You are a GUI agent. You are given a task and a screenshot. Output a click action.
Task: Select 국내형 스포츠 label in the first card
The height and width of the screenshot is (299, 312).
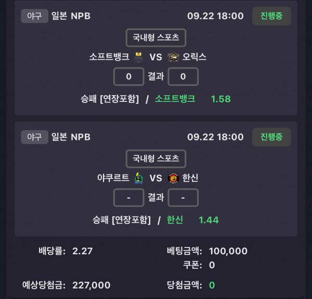[x=156, y=37]
